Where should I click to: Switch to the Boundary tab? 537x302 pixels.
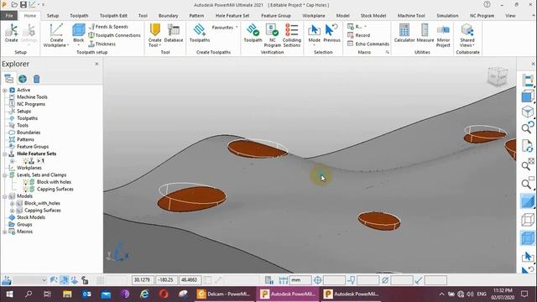point(168,16)
